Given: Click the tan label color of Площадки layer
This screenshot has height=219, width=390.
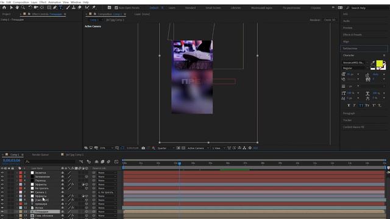Looking at the screenshot, I should (21, 212).
